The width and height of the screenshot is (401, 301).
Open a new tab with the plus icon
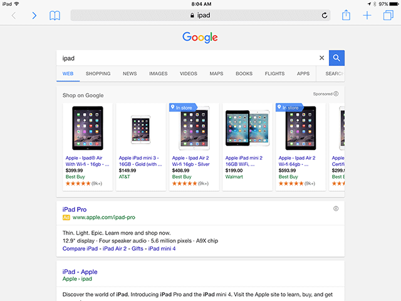(x=367, y=15)
